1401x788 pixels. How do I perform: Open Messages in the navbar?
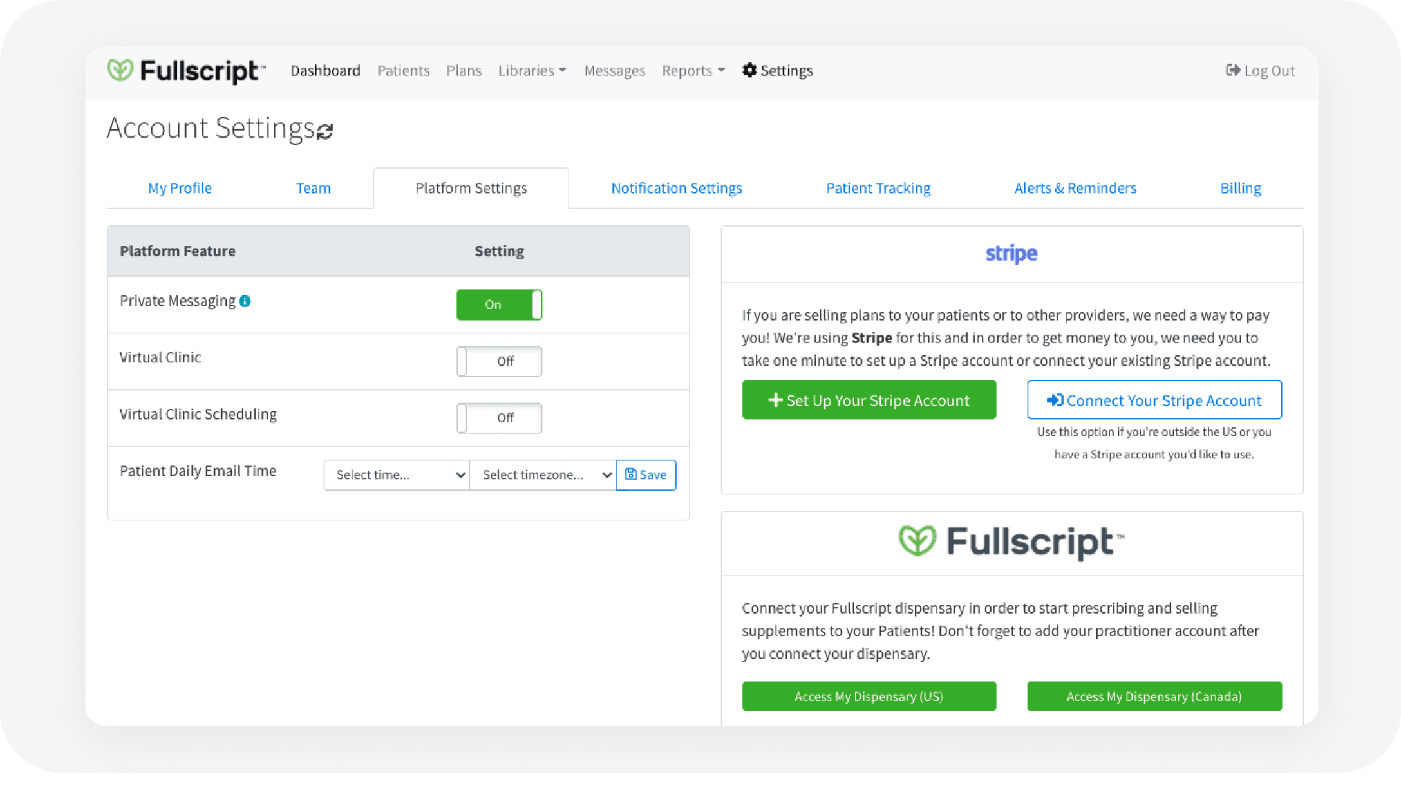[x=614, y=70]
